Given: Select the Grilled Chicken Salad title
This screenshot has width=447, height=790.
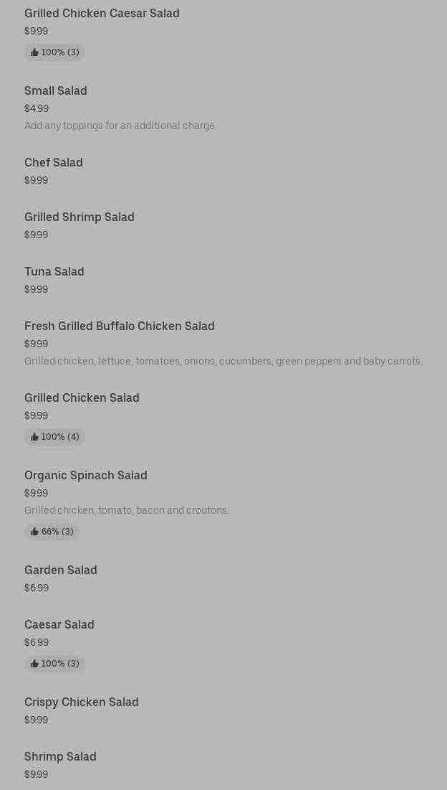Looking at the screenshot, I should [x=82, y=398].
